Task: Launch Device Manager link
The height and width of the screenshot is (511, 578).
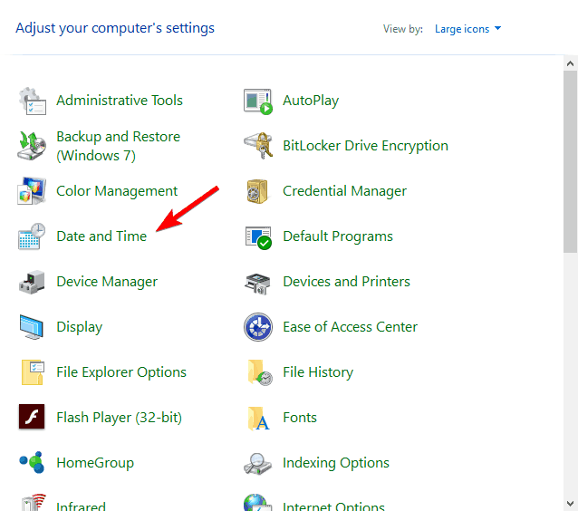Action: point(107,282)
